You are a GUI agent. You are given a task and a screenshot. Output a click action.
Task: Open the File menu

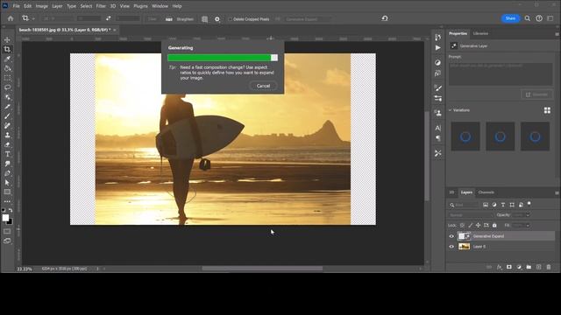point(16,6)
